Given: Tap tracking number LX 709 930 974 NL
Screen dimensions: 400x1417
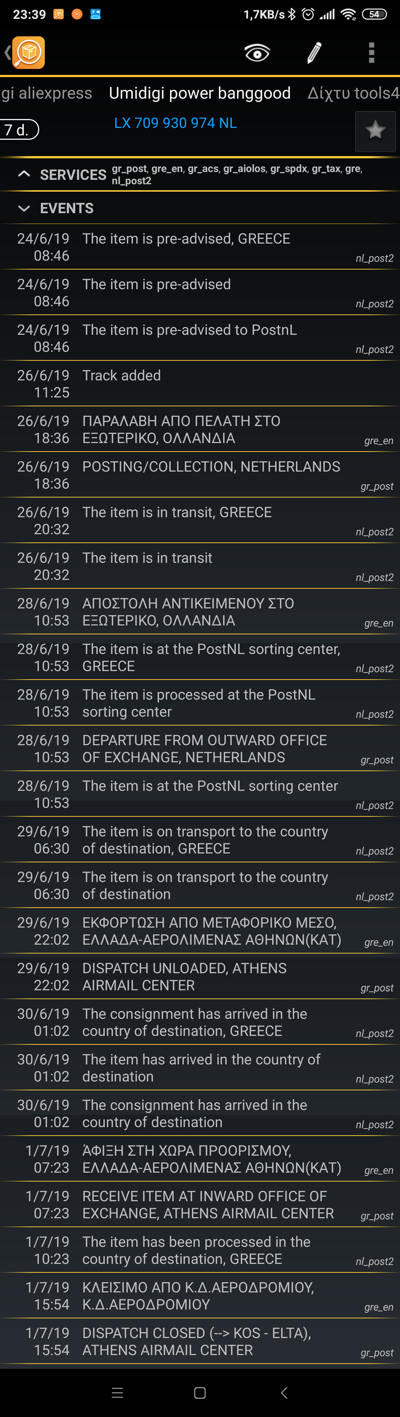Looking at the screenshot, I should [175, 123].
